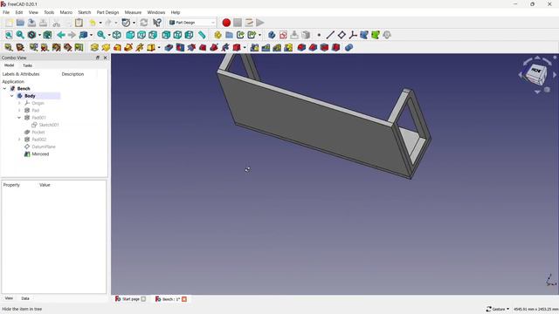Screen dimensions: 559x314
Task: Click the Create Part yellow icon
Action: [x=217, y=35]
